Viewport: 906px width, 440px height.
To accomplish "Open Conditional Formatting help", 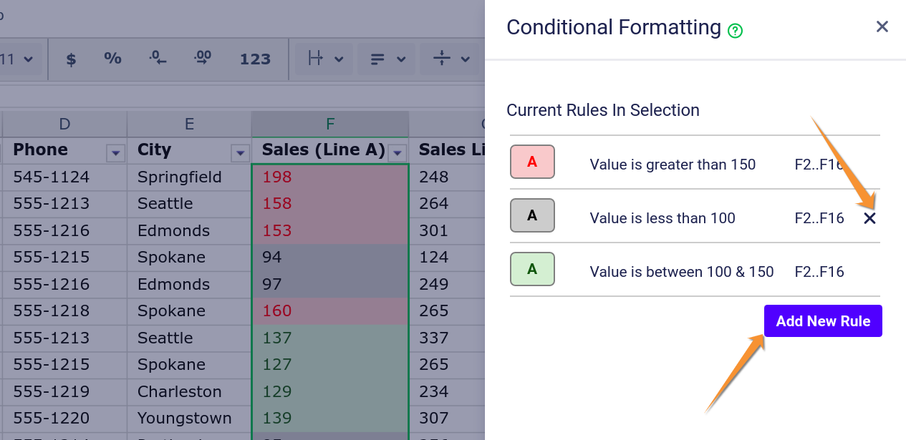I will pyautogui.click(x=735, y=29).
